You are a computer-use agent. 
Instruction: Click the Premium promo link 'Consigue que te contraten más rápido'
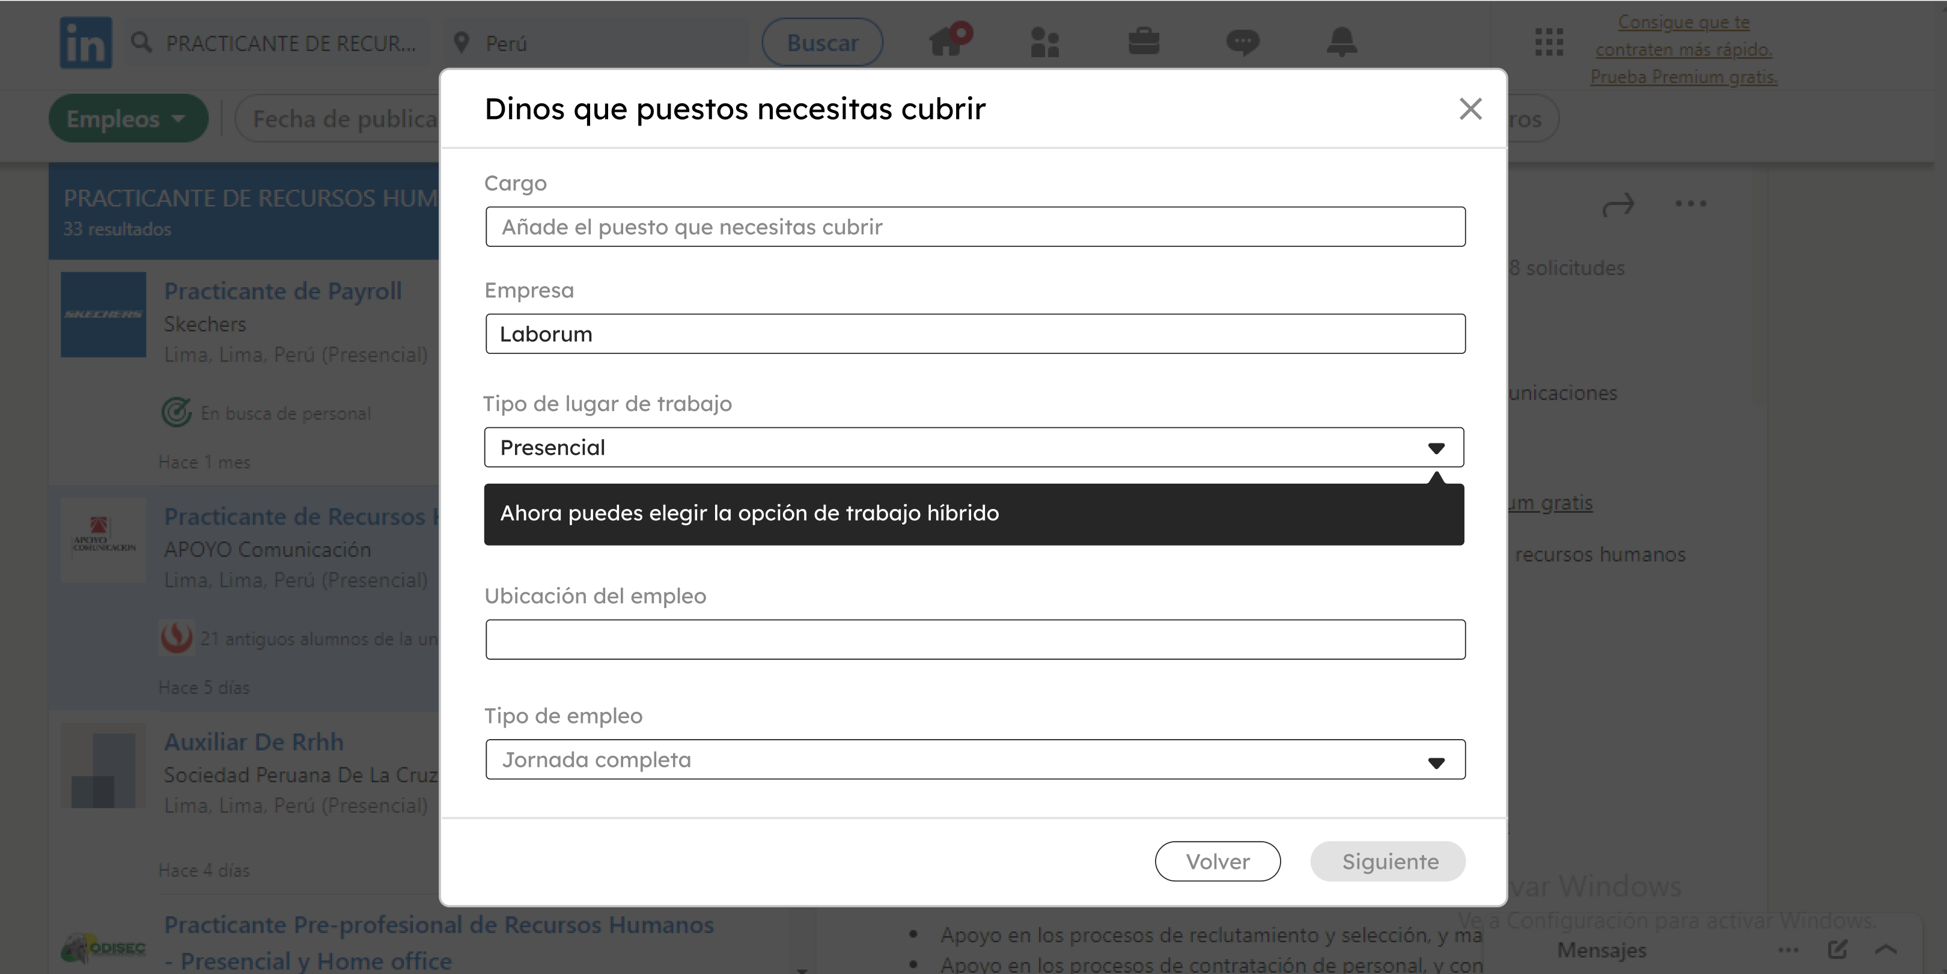pos(1683,50)
